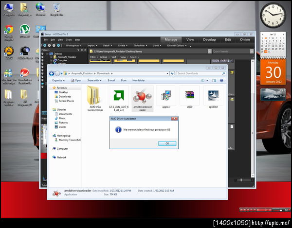This screenshot has width=292, height=228.
Task: Open the address bar history dropdown in Explorer
Action: (x=167, y=73)
